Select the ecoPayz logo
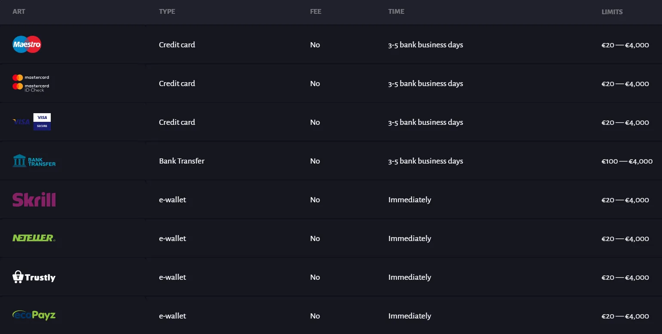 34,315
